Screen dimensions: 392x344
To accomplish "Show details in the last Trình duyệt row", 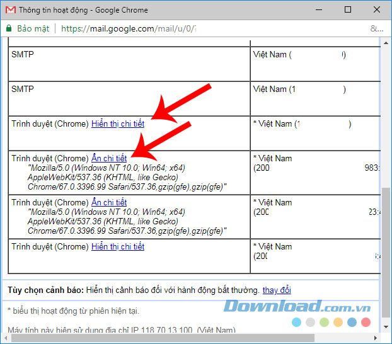I will tap(117, 247).
